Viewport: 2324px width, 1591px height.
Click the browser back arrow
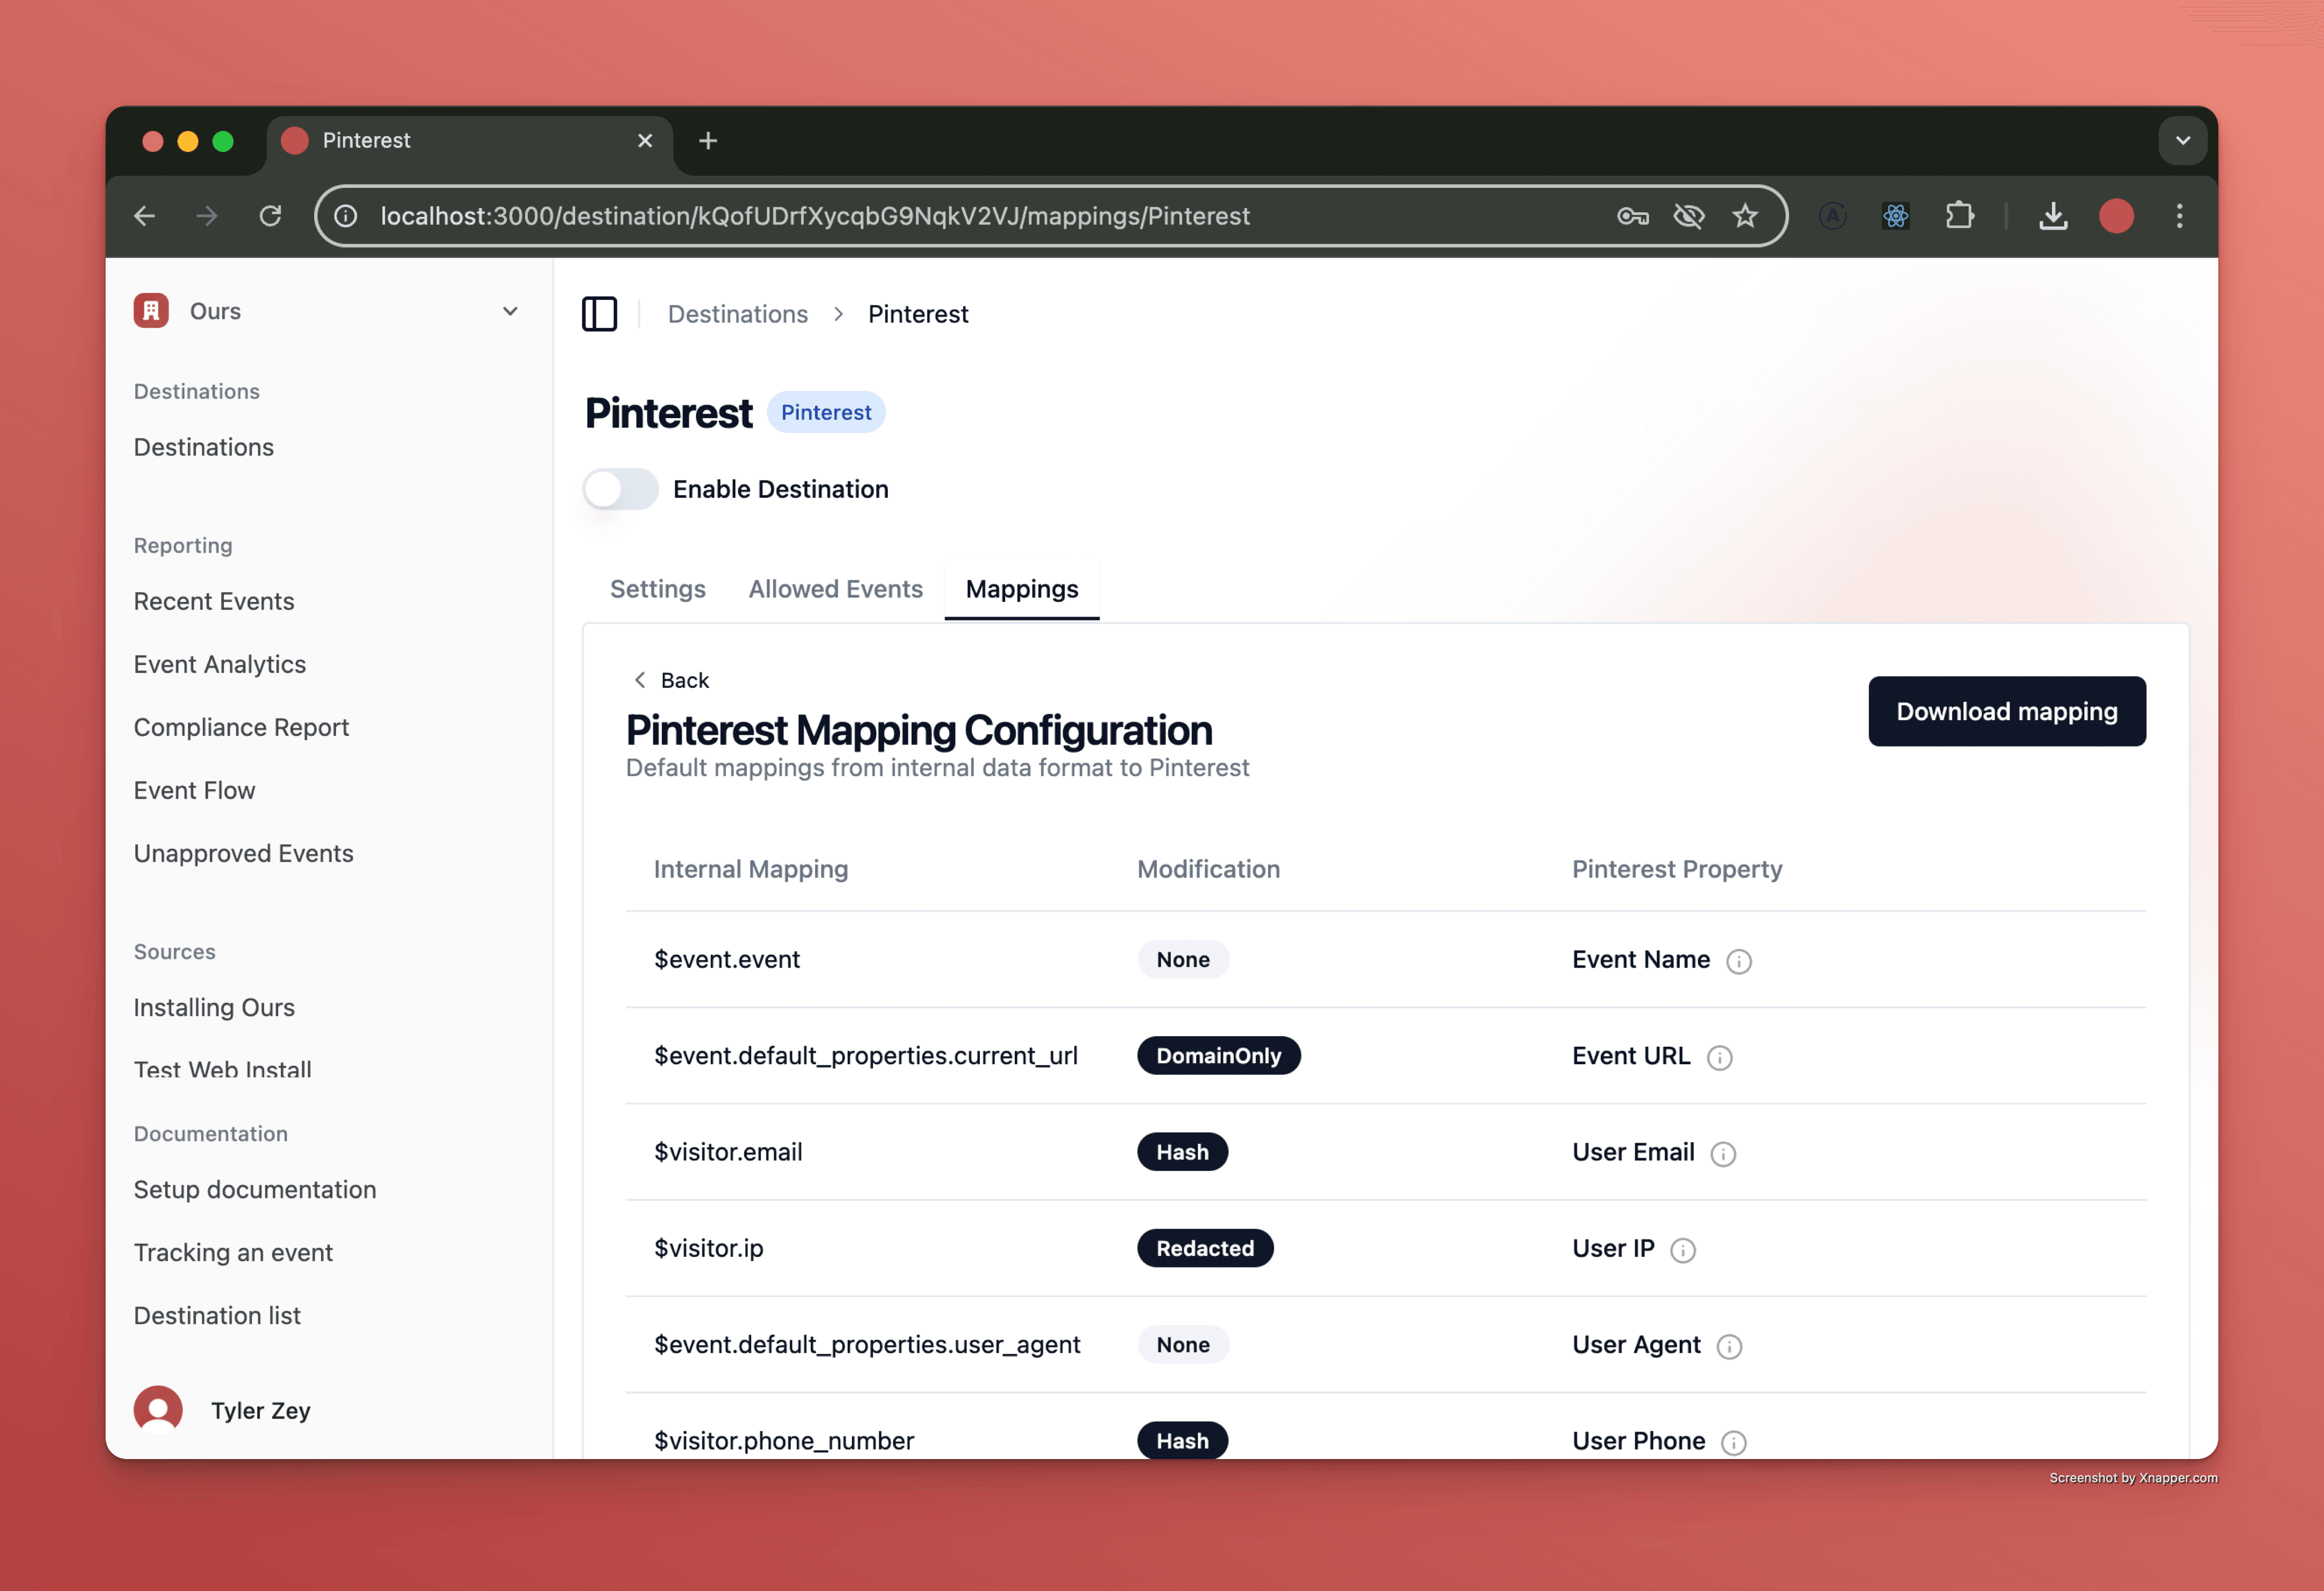[145, 216]
